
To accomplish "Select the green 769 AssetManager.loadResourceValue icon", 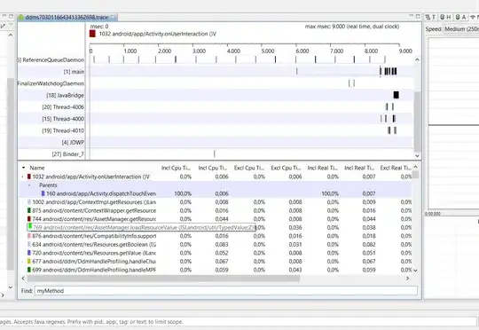I will (29, 227).
